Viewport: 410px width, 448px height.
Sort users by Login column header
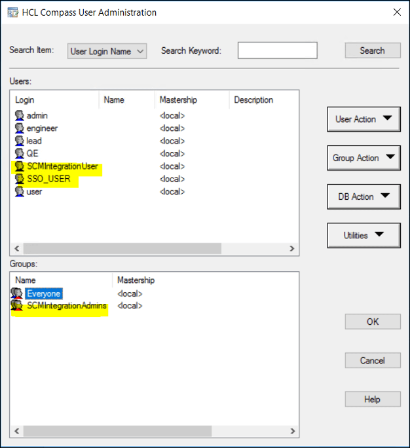(54, 100)
